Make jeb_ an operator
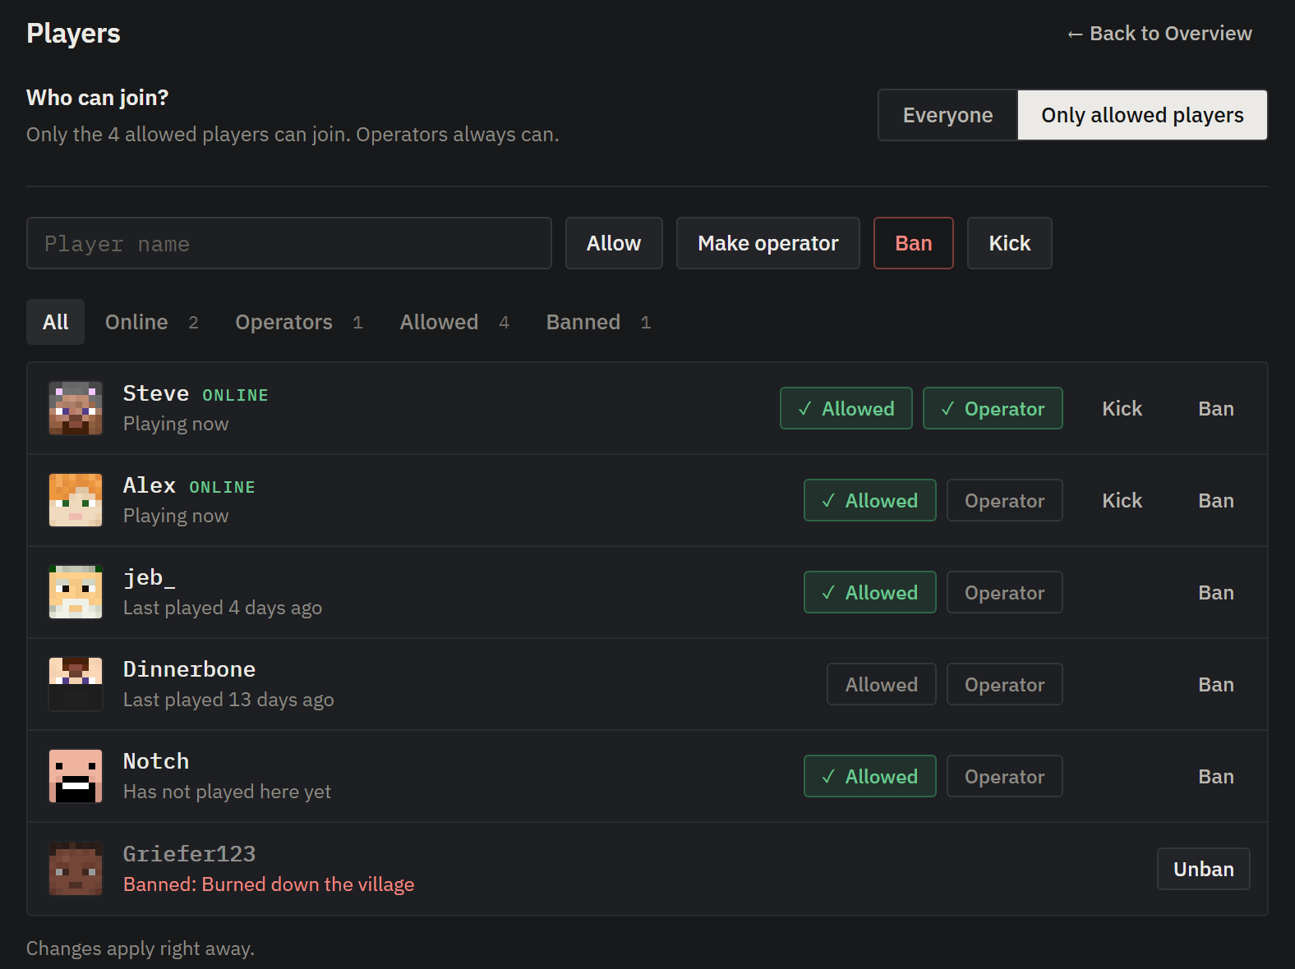The width and height of the screenshot is (1295, 969). 1004,592
